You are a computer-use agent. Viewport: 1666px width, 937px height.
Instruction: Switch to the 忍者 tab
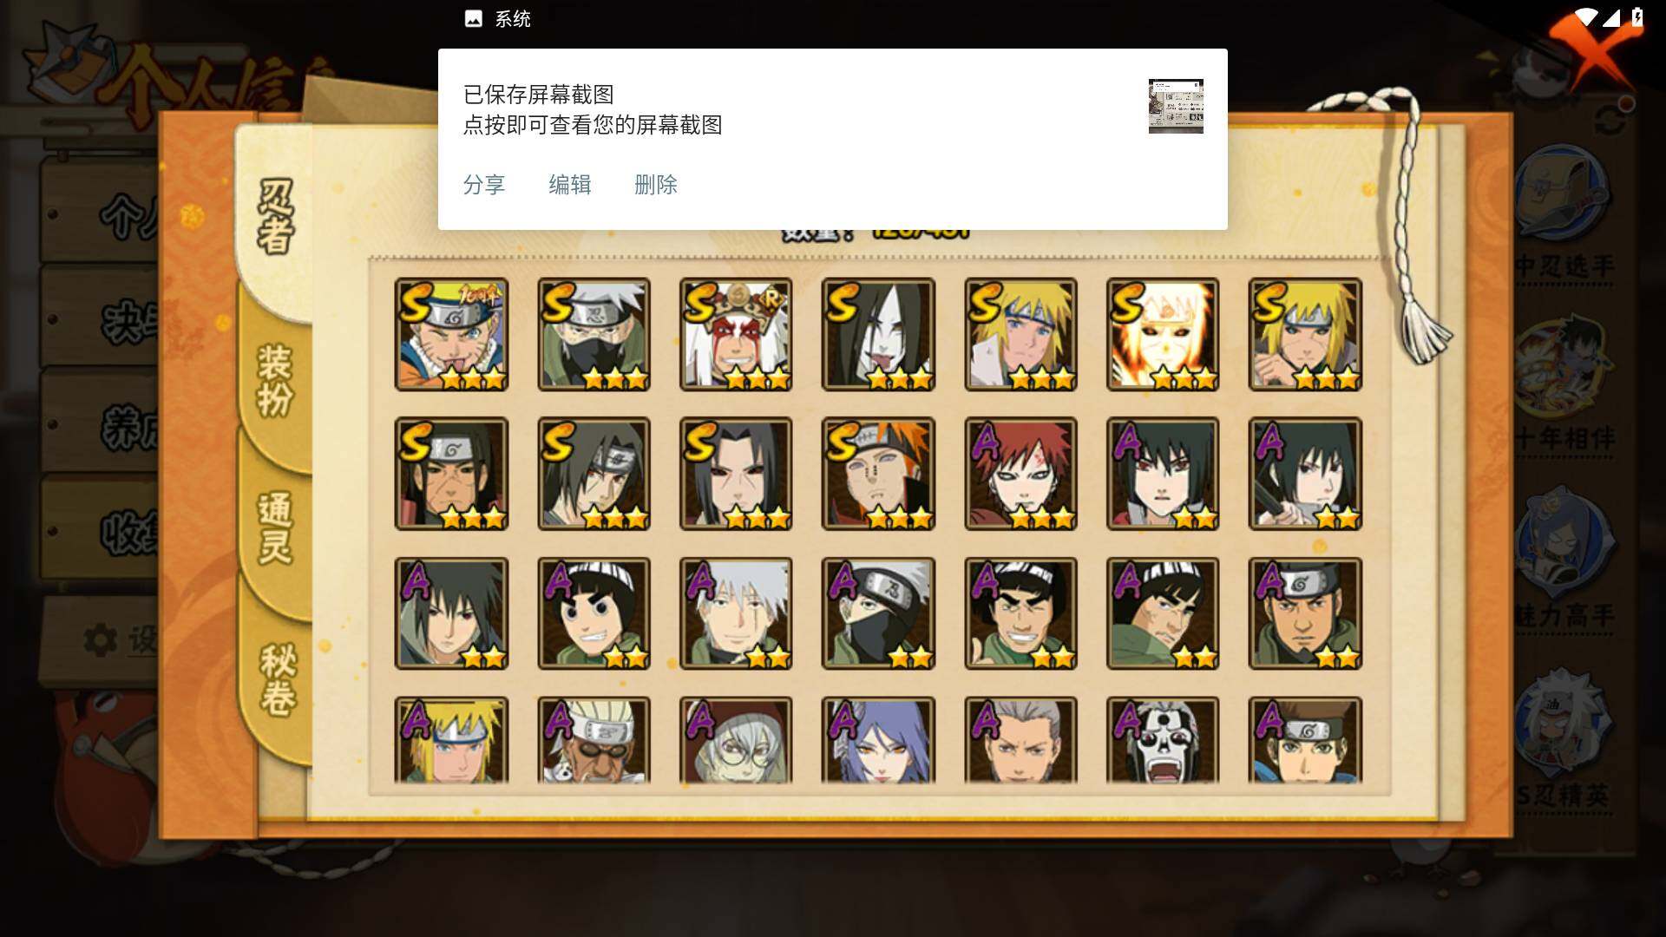276,217
